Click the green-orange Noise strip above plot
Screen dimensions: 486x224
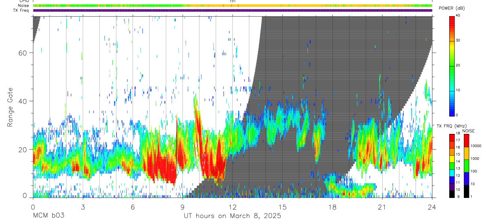pyautogui.click(x=232, y=6)
